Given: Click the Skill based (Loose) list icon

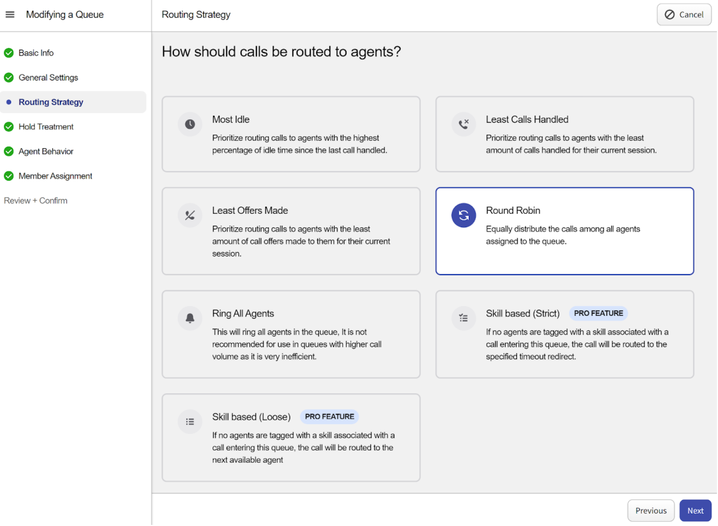Looking at the screenshot, I should point(190,422).
